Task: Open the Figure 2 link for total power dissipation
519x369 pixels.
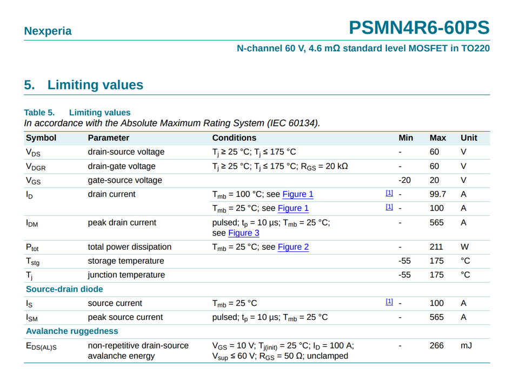Action: point(293,247)
